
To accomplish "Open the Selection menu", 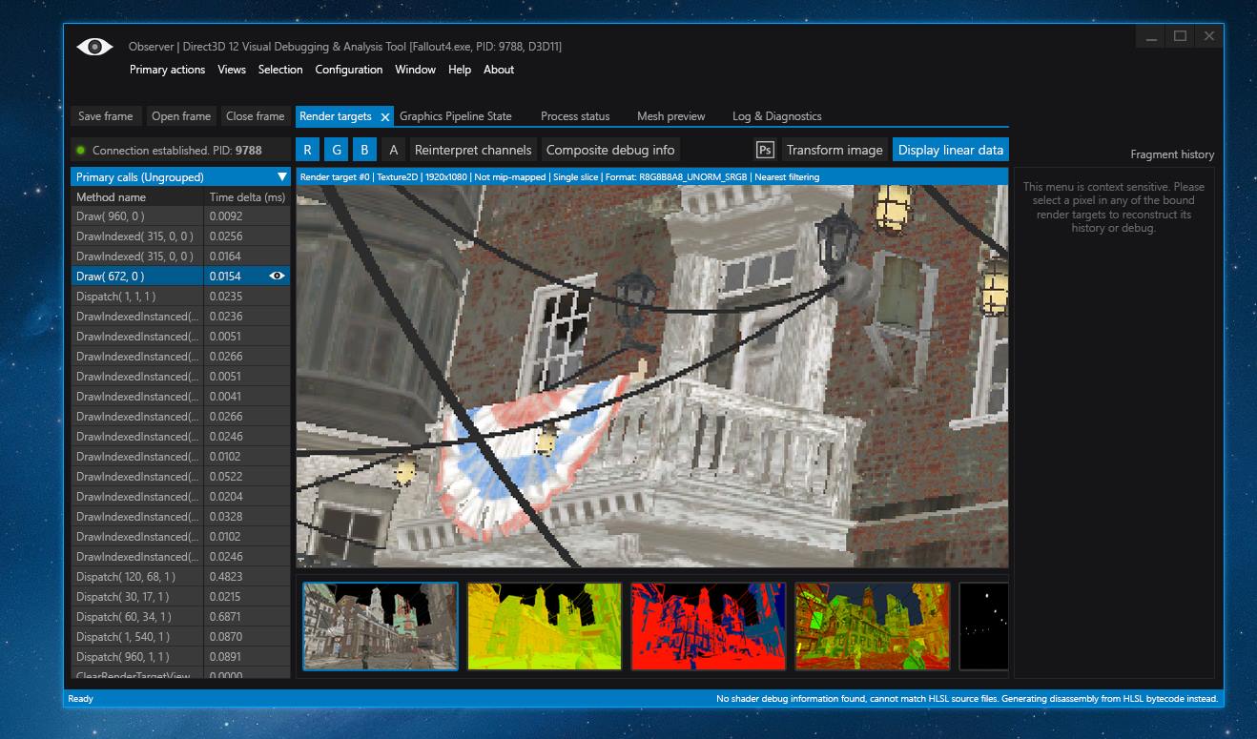I will (x=280, y=70).
